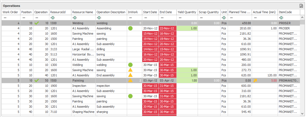Click orange flag icon beside 5.00 actual time
Viewport: 306px width, 117px height.
[255, 80]
